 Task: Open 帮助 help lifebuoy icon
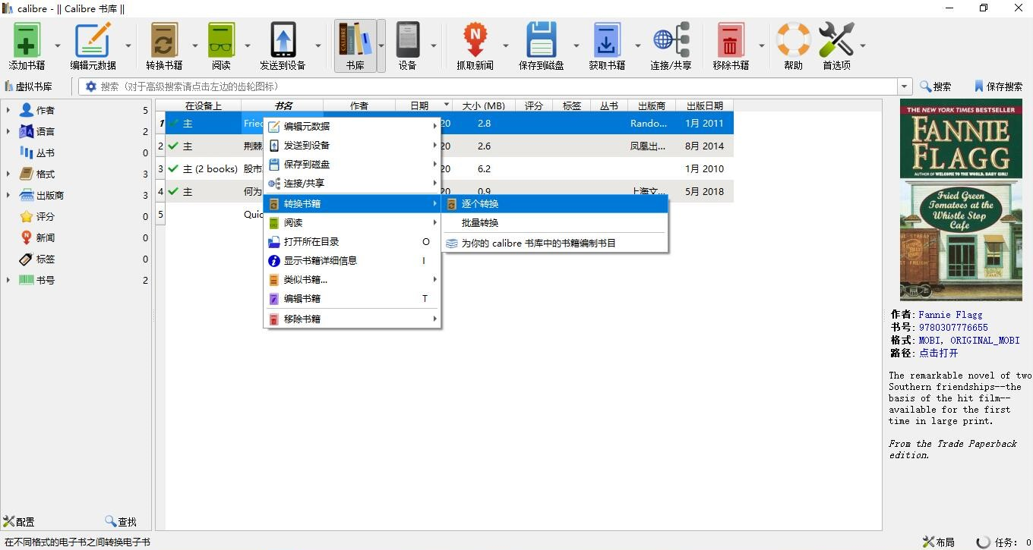coord(794,46)
